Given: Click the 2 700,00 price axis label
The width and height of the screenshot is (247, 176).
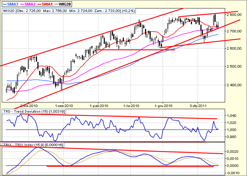Looking at the screenshot, I should pos(234,31).
